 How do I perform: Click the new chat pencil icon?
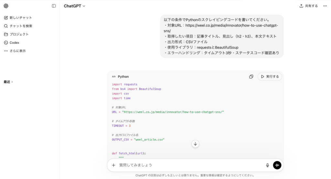pyautogui.click(x=6, y=18)
